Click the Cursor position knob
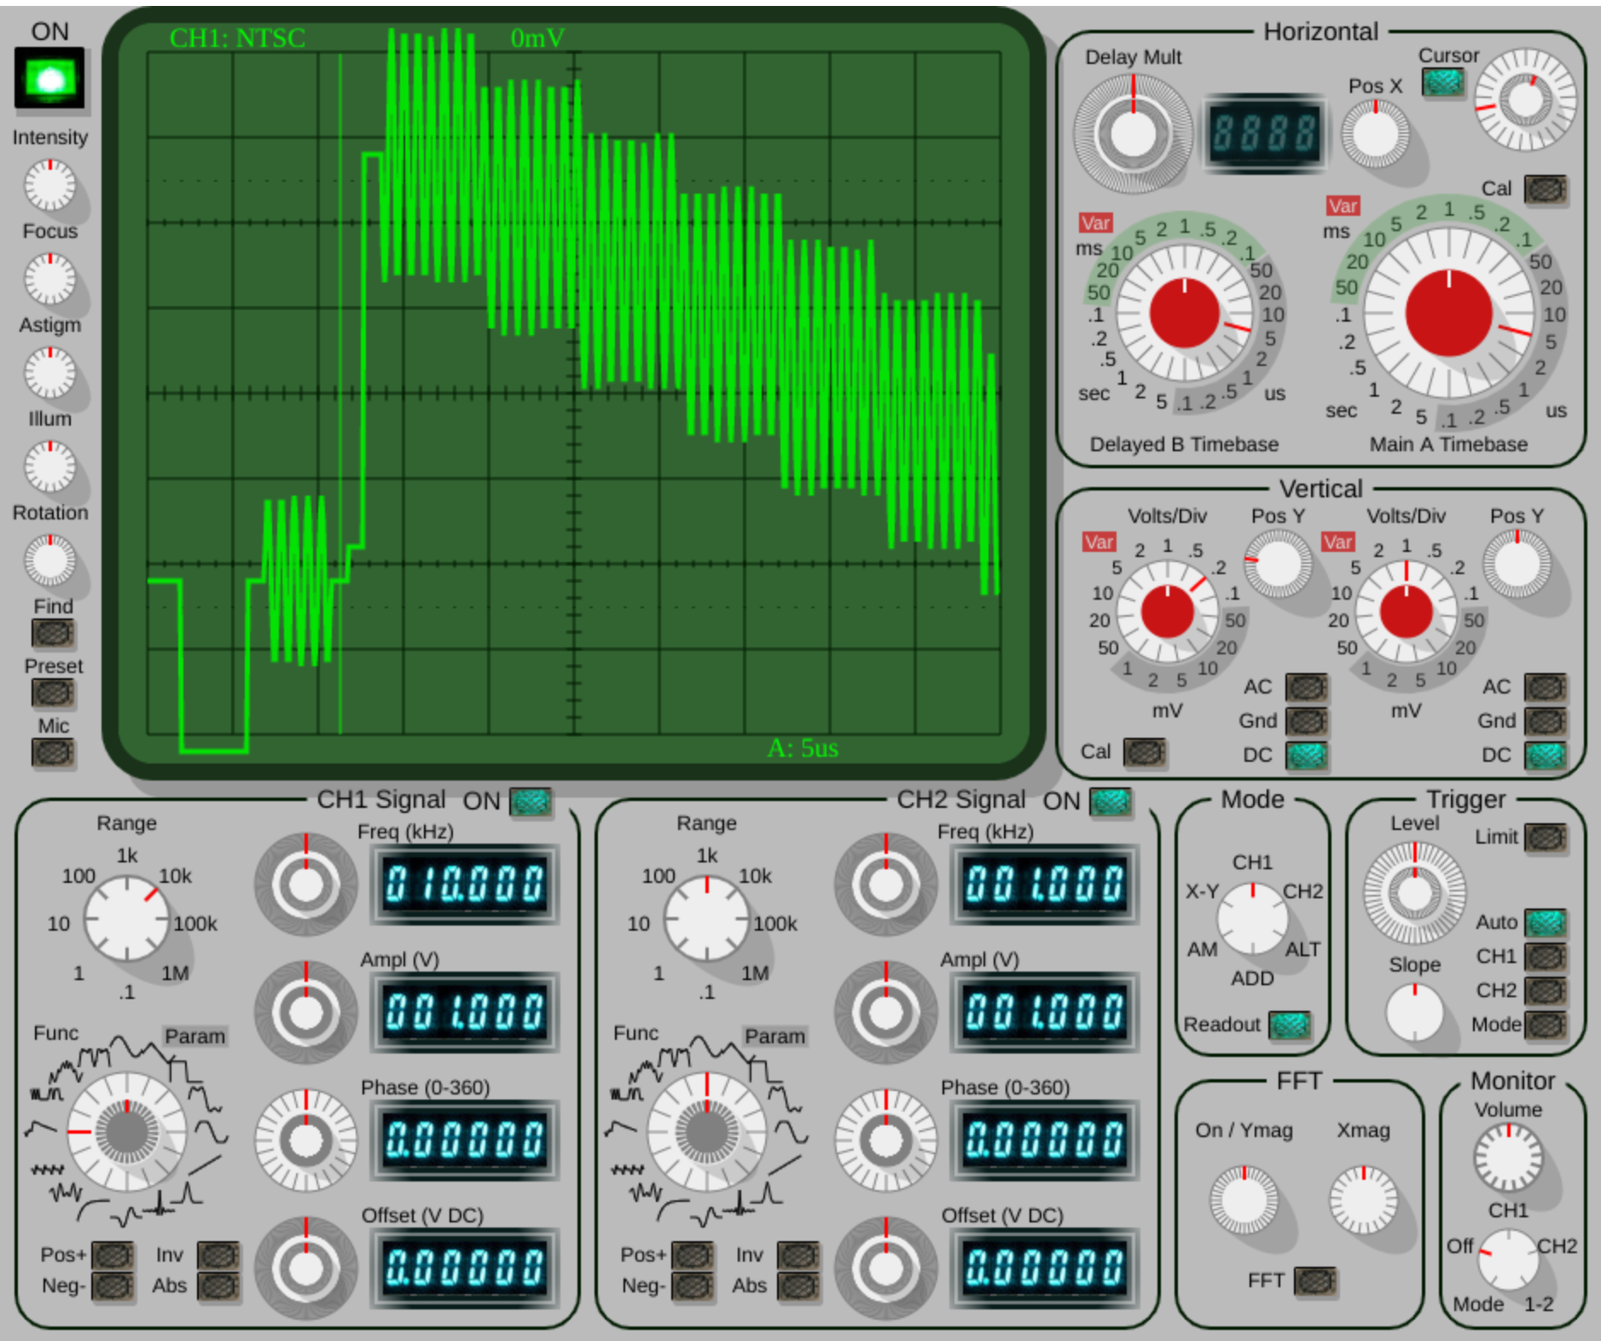The width and height of the screenshot is (1601, 1341). point(1525,100)
